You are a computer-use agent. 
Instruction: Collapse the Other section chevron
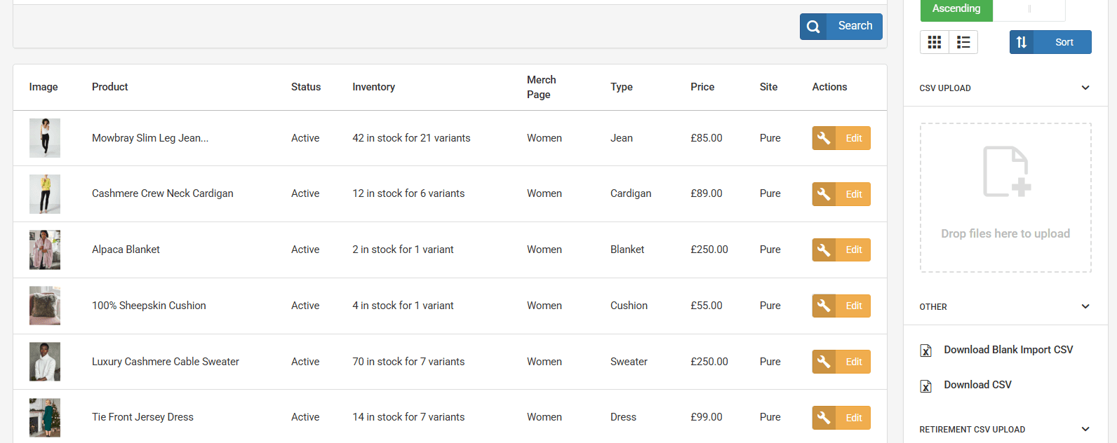(x=1085, y=306)
